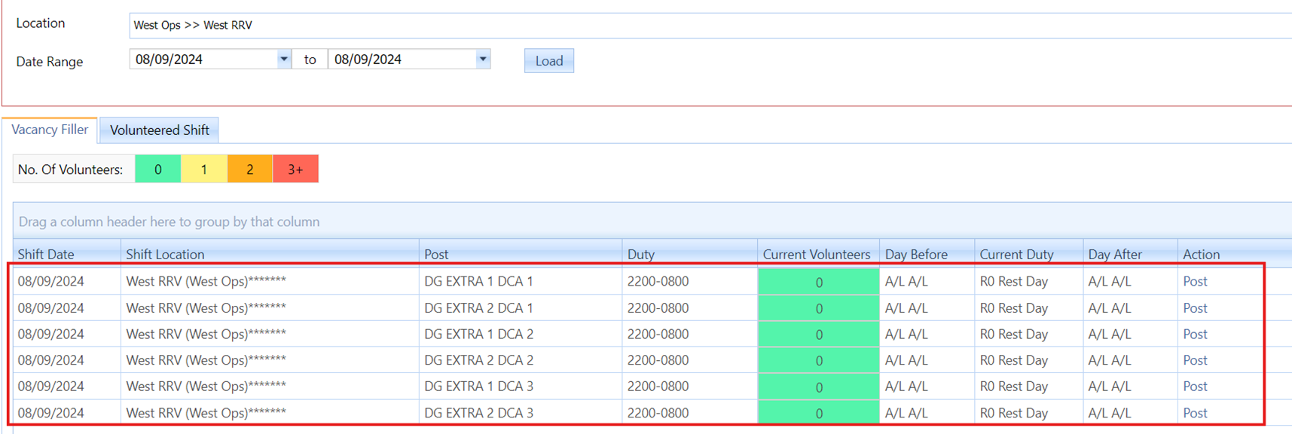Switch to the Volunteered Shift tab
1292x434 pixels.
coord(159,130)
